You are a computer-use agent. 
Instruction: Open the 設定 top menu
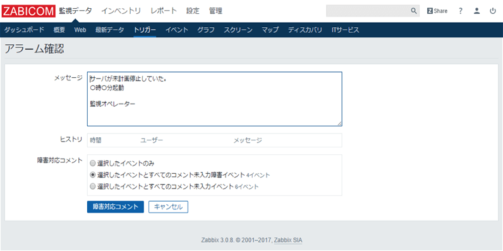point(193,11)
